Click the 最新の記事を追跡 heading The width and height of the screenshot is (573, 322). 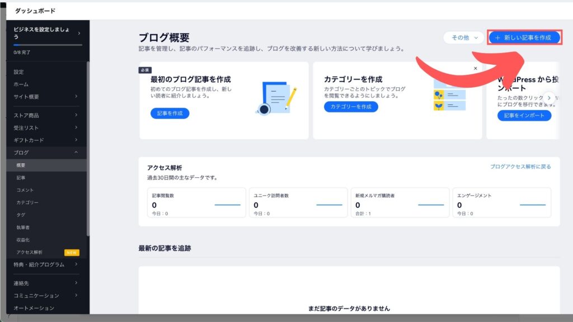pos(165,248)
